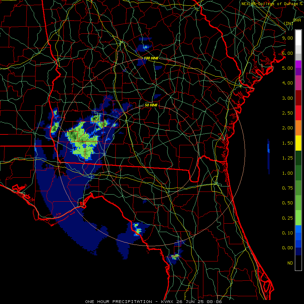
Task: Select the 0.25 legend value
Action: tap(287, 218)
